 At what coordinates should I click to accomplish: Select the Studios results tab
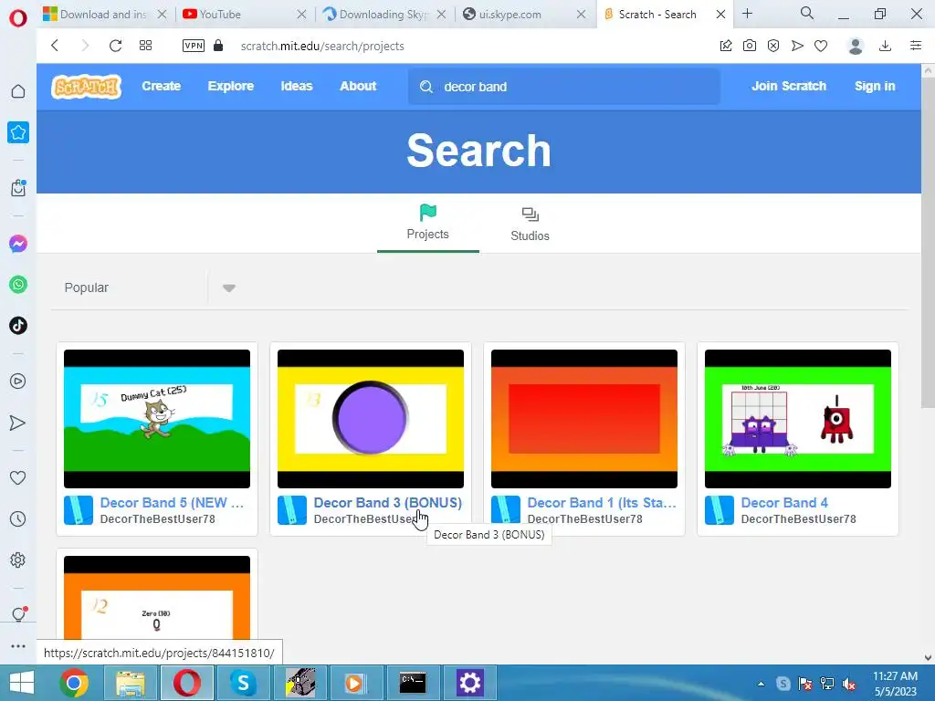point(530,224)
